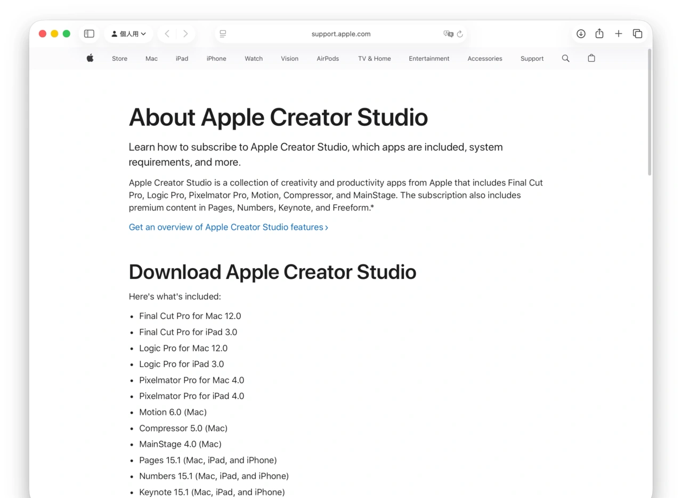
Task: Select iPhone in the navigation bar
Action: click(x=216, y=59)
